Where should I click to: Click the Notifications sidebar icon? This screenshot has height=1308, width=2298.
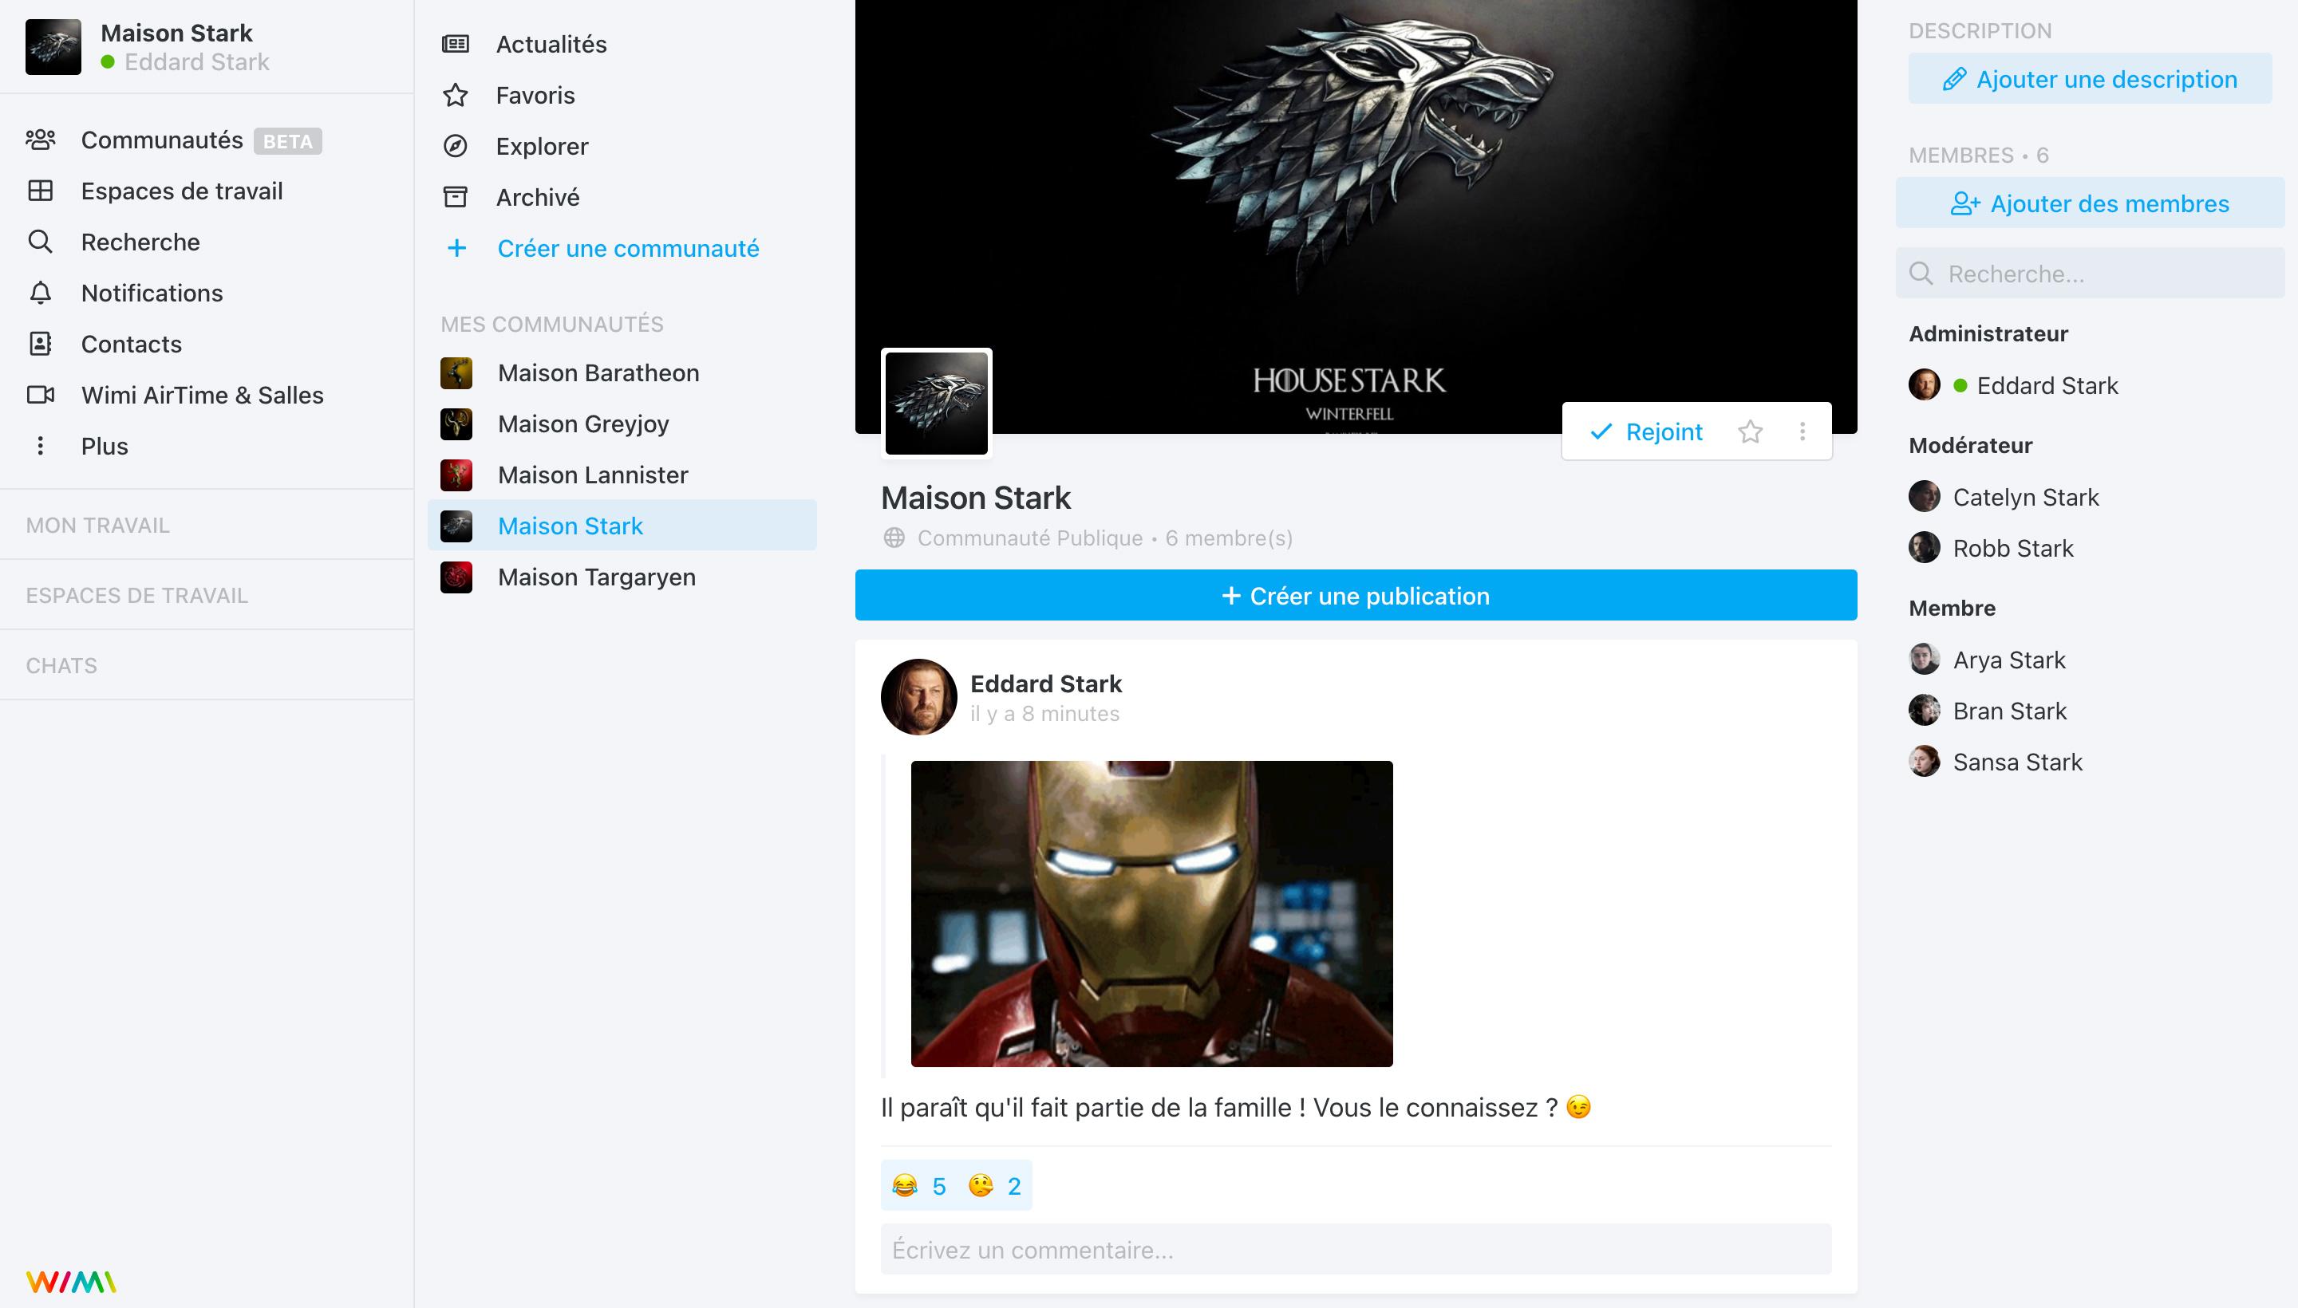click(41, 294)
